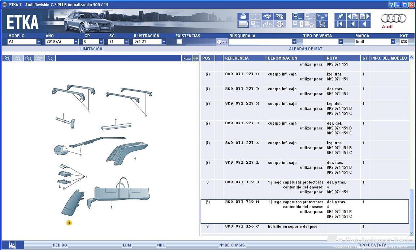The width and height of the screenshot is (416, 250).
Task: Click the pushpin icon
Action: tap(340, 17)
